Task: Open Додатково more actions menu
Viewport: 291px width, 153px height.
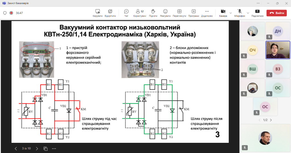Action: tap(207, 13)
